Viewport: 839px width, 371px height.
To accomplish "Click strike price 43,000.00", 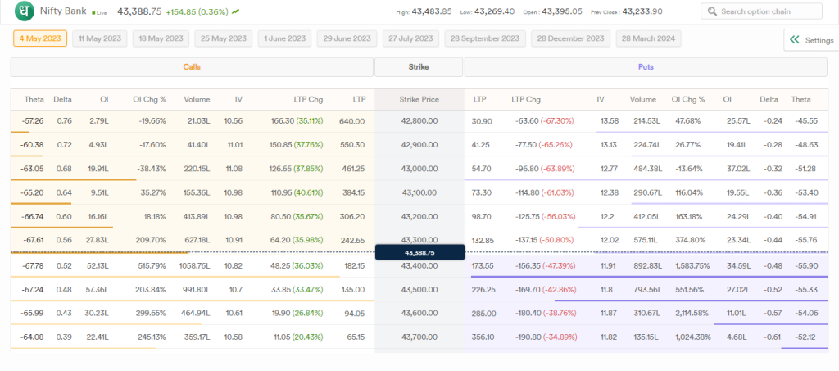I will [x=419, y=169].
